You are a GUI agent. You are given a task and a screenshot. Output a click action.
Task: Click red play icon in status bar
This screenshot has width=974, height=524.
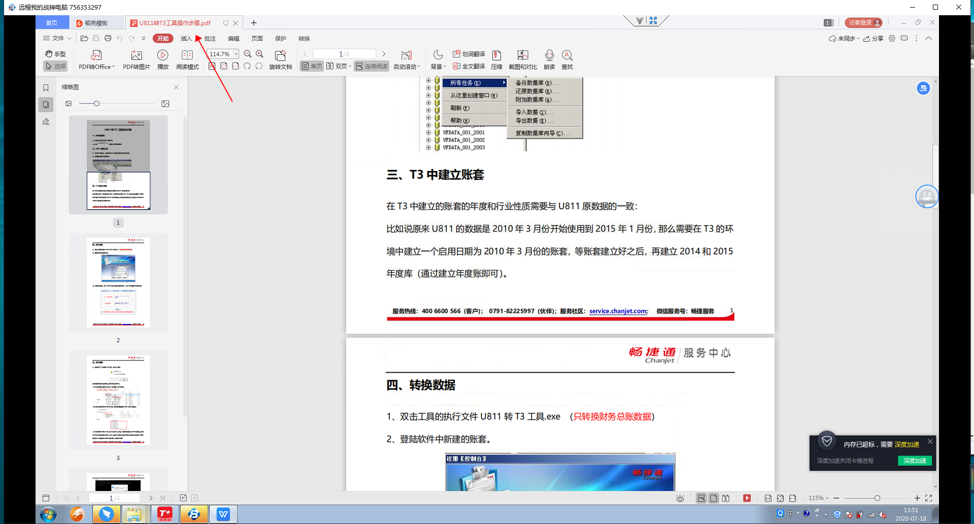point(747,498)
